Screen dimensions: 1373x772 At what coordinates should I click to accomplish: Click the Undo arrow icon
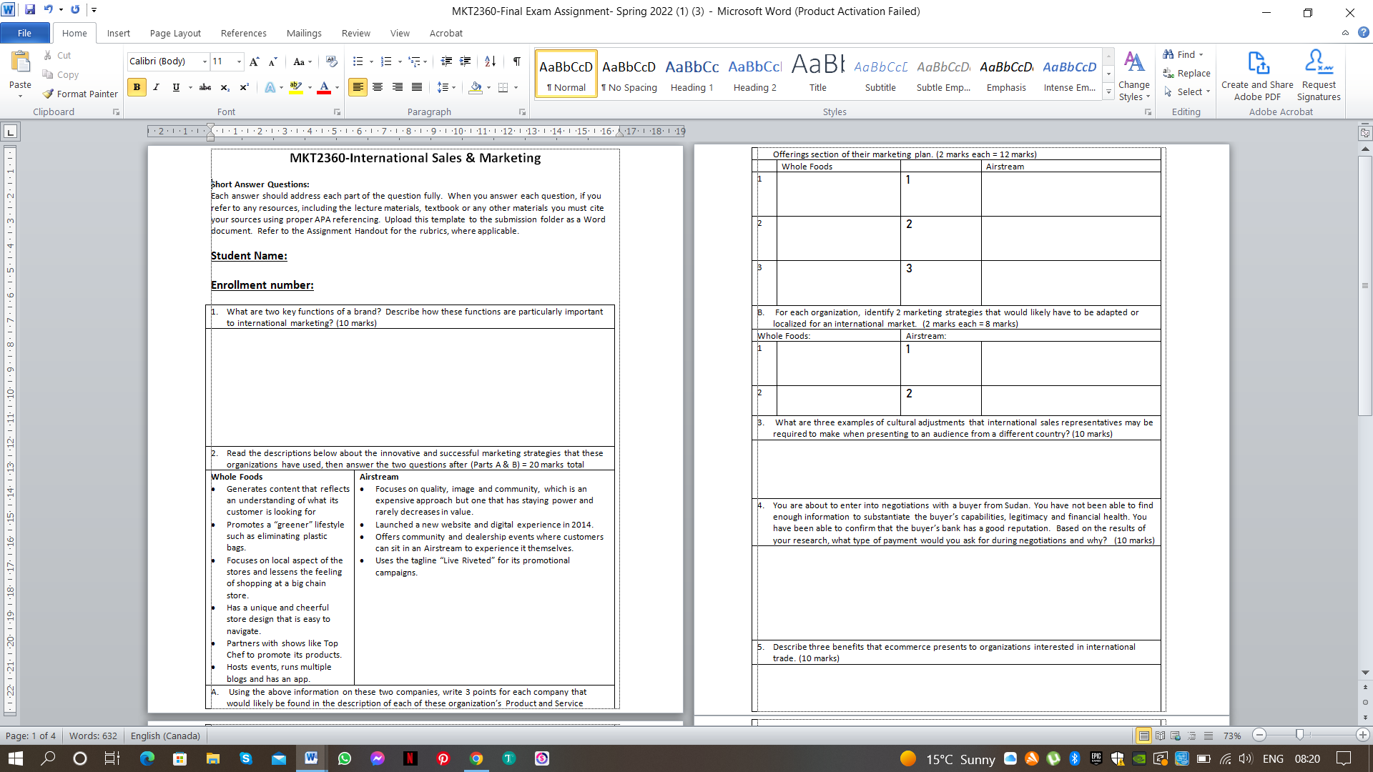pyautogui.click(x=48, y=10)
